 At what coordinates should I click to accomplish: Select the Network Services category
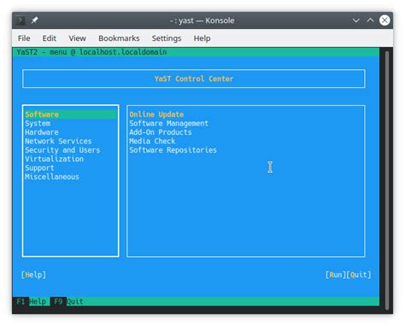pos(71,141)
